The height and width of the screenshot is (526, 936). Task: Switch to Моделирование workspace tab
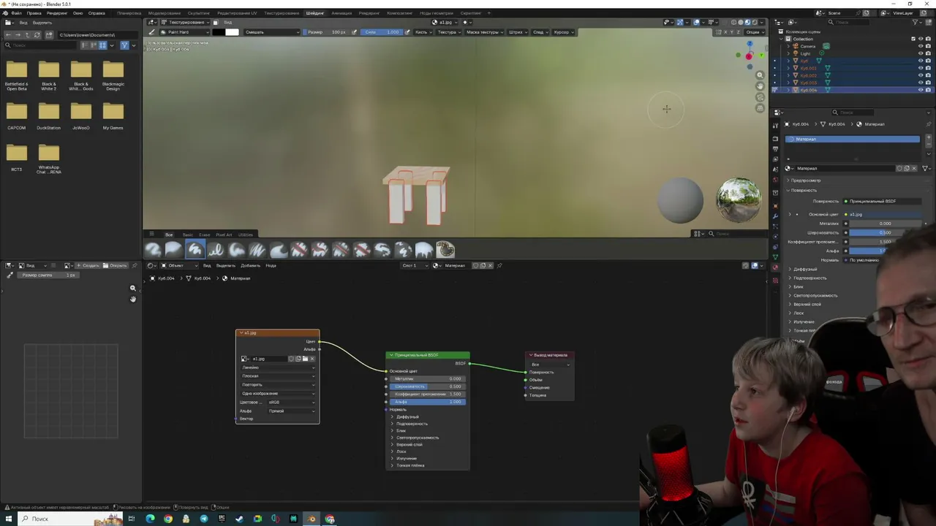[165, 13]
